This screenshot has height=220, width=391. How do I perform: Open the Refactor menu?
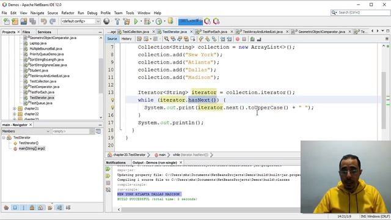coord(68,13)
